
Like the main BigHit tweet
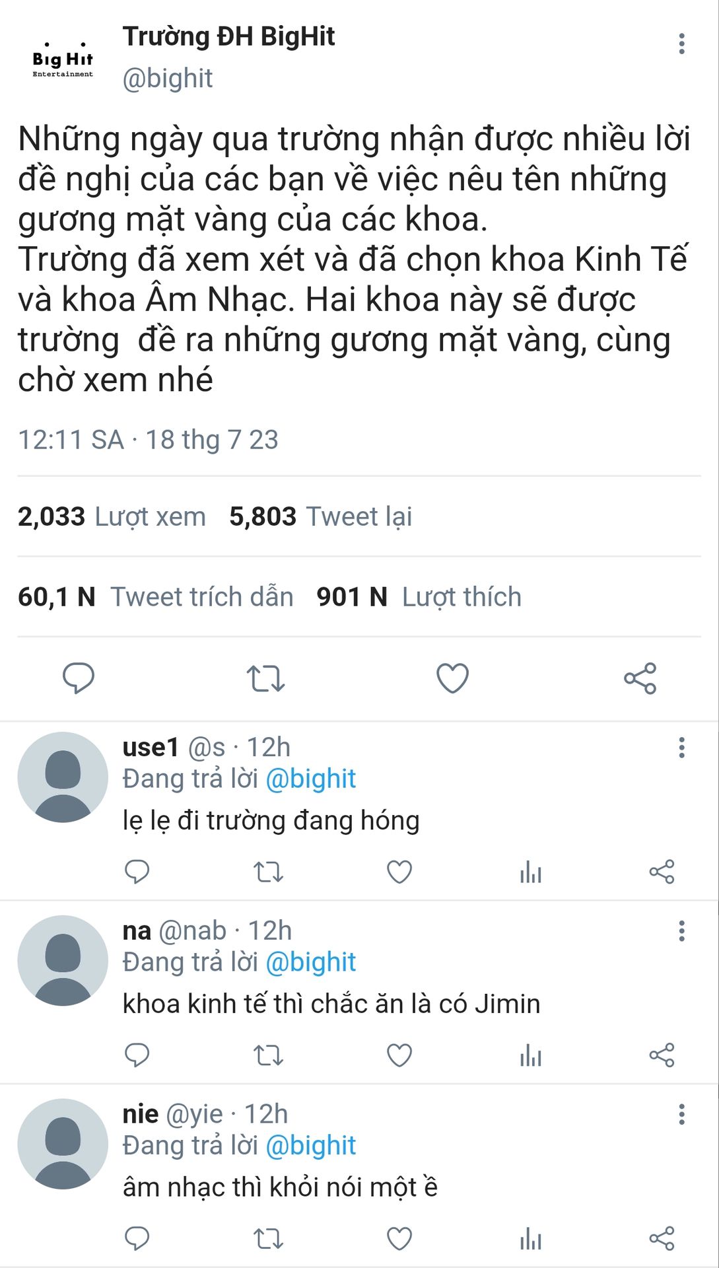coord(453,678)
